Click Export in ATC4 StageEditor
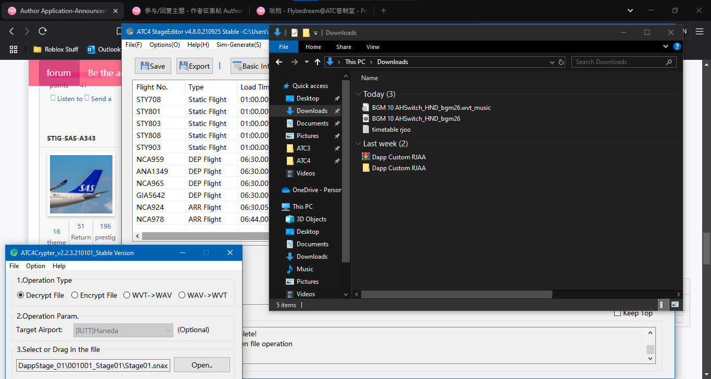 click(195, 66)
